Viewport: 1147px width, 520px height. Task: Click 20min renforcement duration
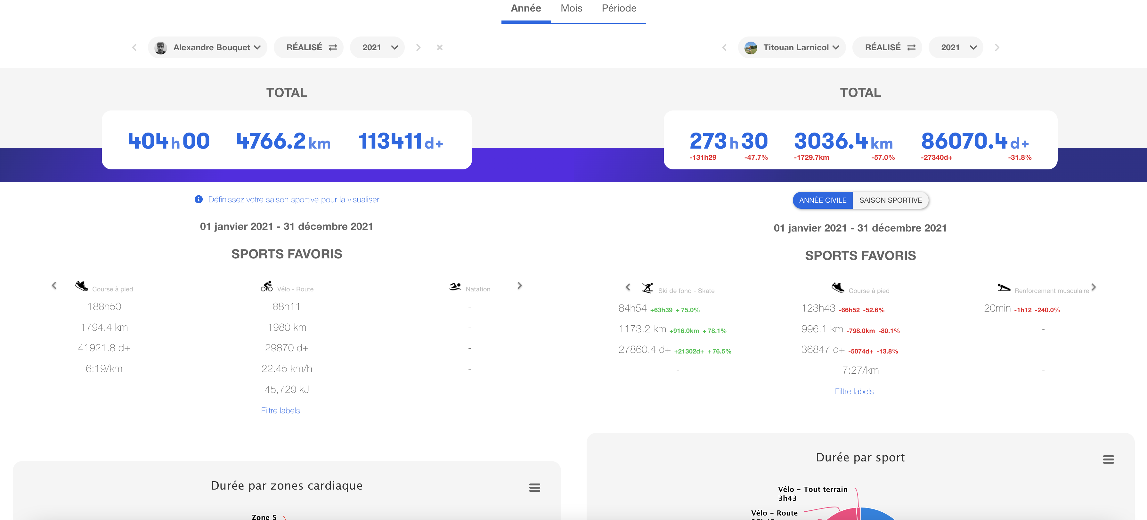pyautogui.click(x=997, y=308)
